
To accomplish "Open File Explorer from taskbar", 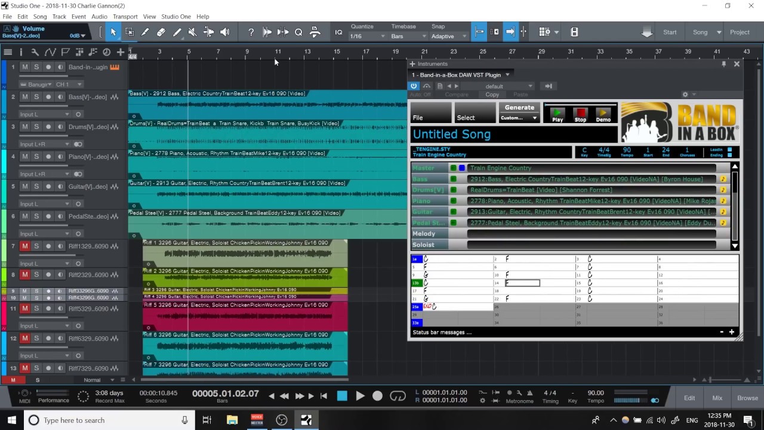I will tap(232, 420).
